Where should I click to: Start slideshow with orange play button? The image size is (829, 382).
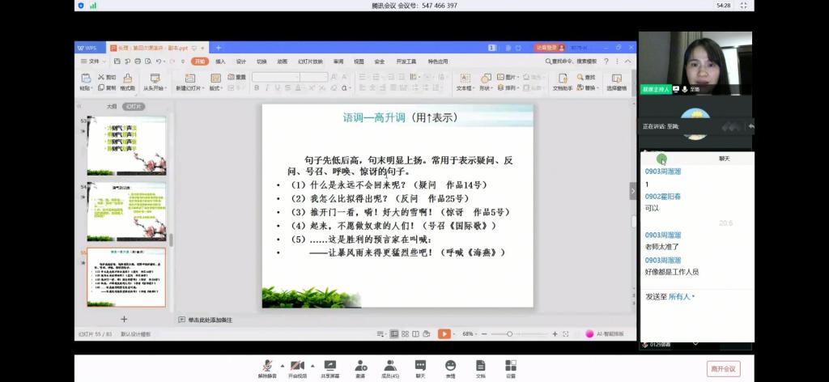coord(444,333)
